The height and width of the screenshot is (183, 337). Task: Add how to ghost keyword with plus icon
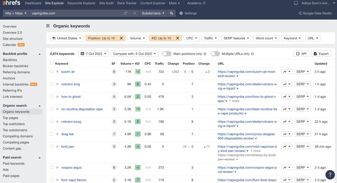point(57,97)
